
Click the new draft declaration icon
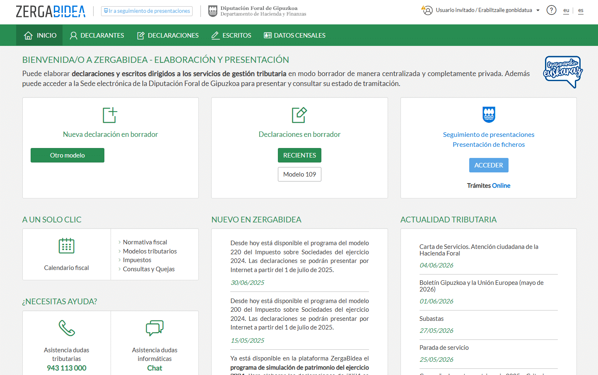[110, 115]
